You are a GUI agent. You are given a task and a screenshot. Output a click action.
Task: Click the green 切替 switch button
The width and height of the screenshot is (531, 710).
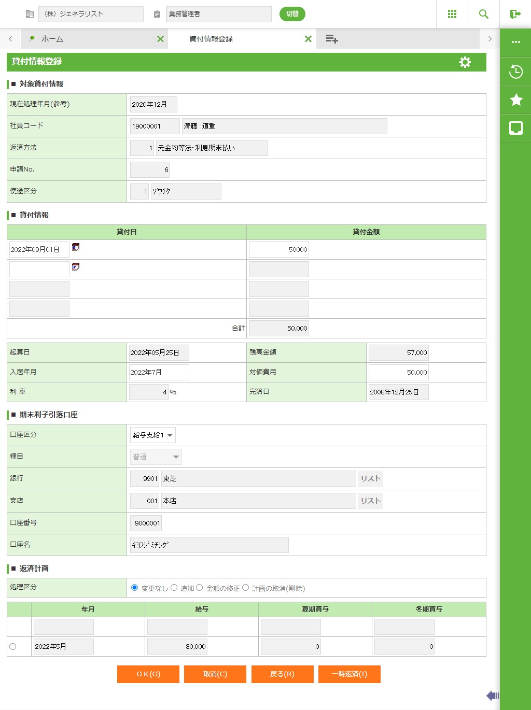292,14
